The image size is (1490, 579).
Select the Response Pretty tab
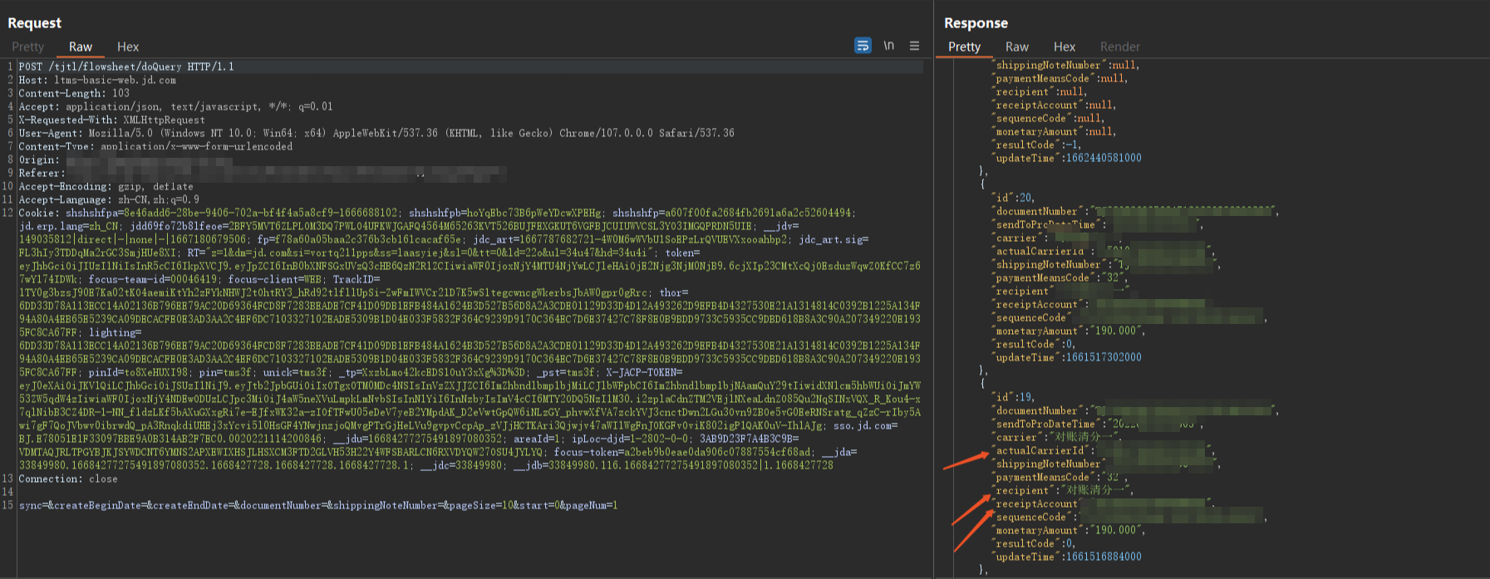click(x=964, y=47)
